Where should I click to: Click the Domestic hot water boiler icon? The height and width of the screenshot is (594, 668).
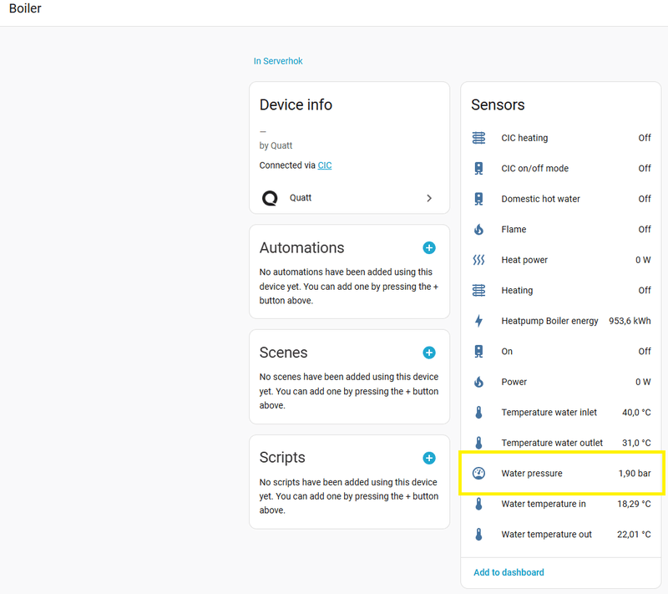point(478,199)
